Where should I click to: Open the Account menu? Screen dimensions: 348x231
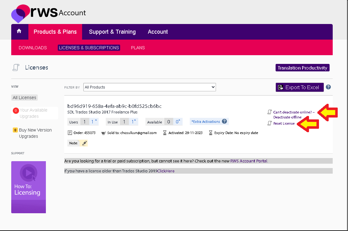158,31
